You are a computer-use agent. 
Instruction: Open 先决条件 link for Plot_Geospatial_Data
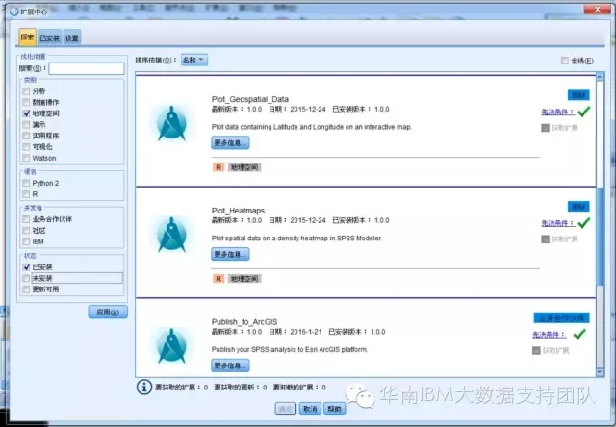coord(558,112)
